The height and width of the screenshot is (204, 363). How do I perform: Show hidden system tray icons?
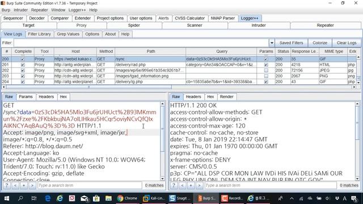tap(292, 198)
